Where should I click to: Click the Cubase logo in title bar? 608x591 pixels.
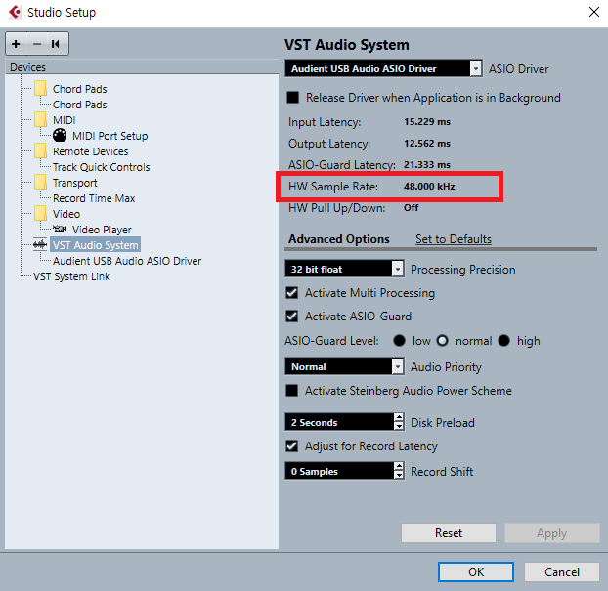[15, 12]
